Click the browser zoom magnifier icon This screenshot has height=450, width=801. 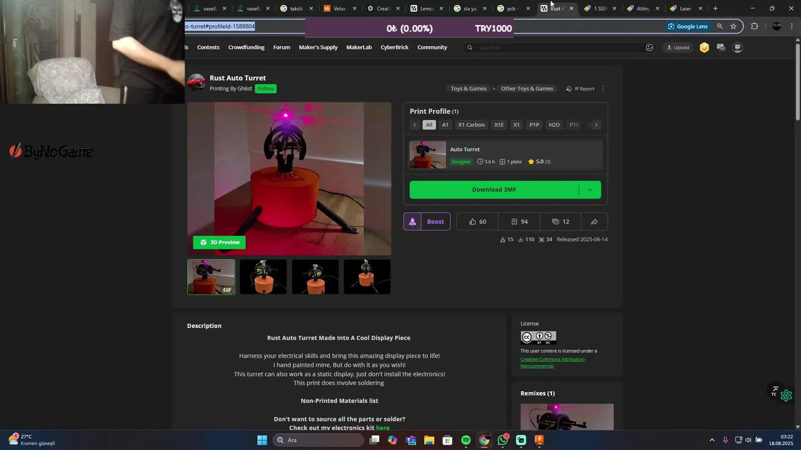[720, 26]
